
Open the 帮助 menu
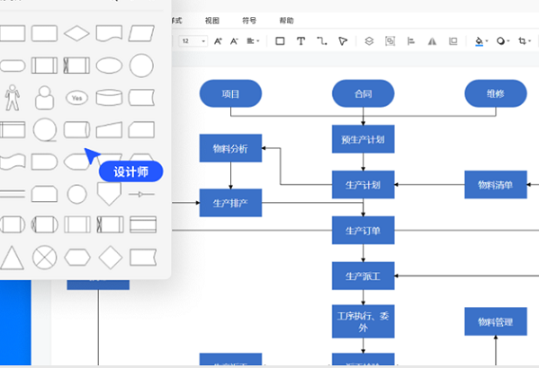[286, 21]
